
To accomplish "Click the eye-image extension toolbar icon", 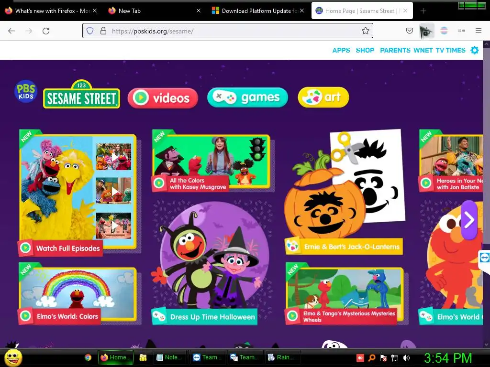I will click(426, 31).
